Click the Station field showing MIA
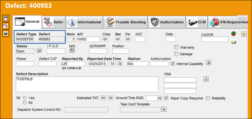The height and width of the screenshot is (119, 252). click(138, 64)
